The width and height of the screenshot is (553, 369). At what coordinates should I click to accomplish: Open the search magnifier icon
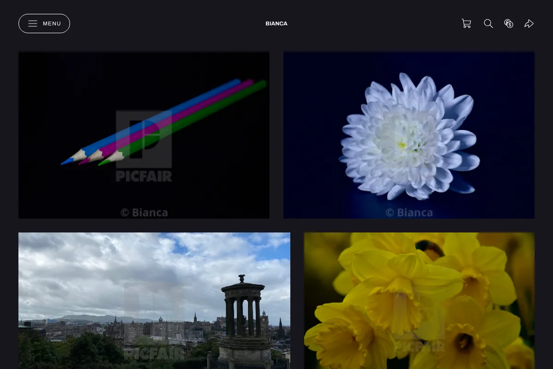tap(488, 24)
